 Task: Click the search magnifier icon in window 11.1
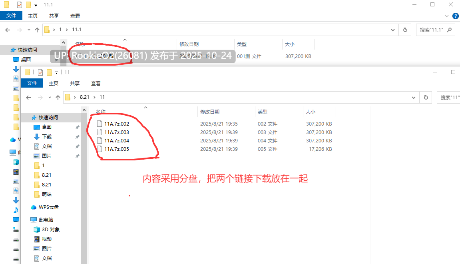(x=449, y=30)
